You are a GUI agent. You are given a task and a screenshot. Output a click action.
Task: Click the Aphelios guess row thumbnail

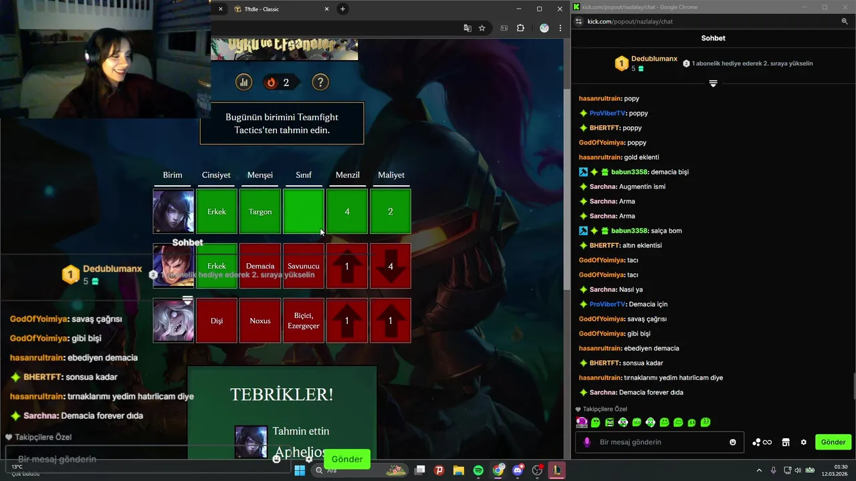pyautogui.click(x=173, y=211)
